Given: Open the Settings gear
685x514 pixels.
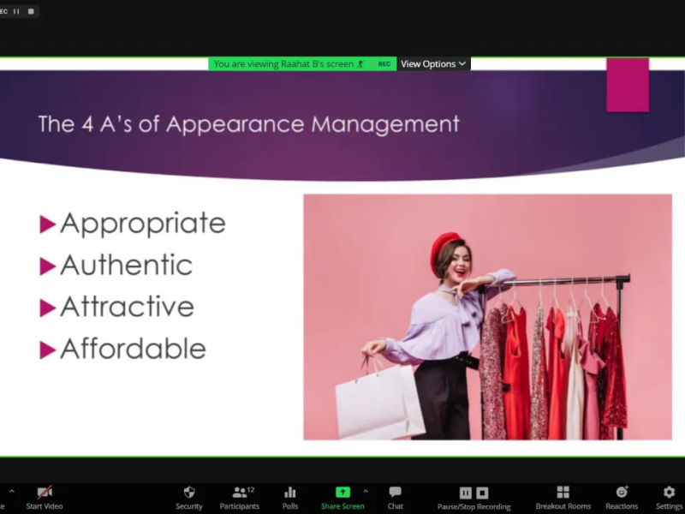Looking at the screenshot, I should click(670, 493).
